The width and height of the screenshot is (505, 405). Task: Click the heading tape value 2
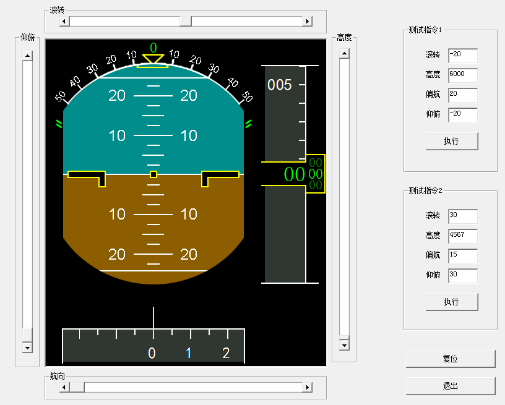tap(226, 353)
